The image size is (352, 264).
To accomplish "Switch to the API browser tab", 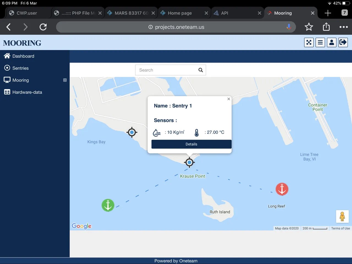I will tap(237, 13).
